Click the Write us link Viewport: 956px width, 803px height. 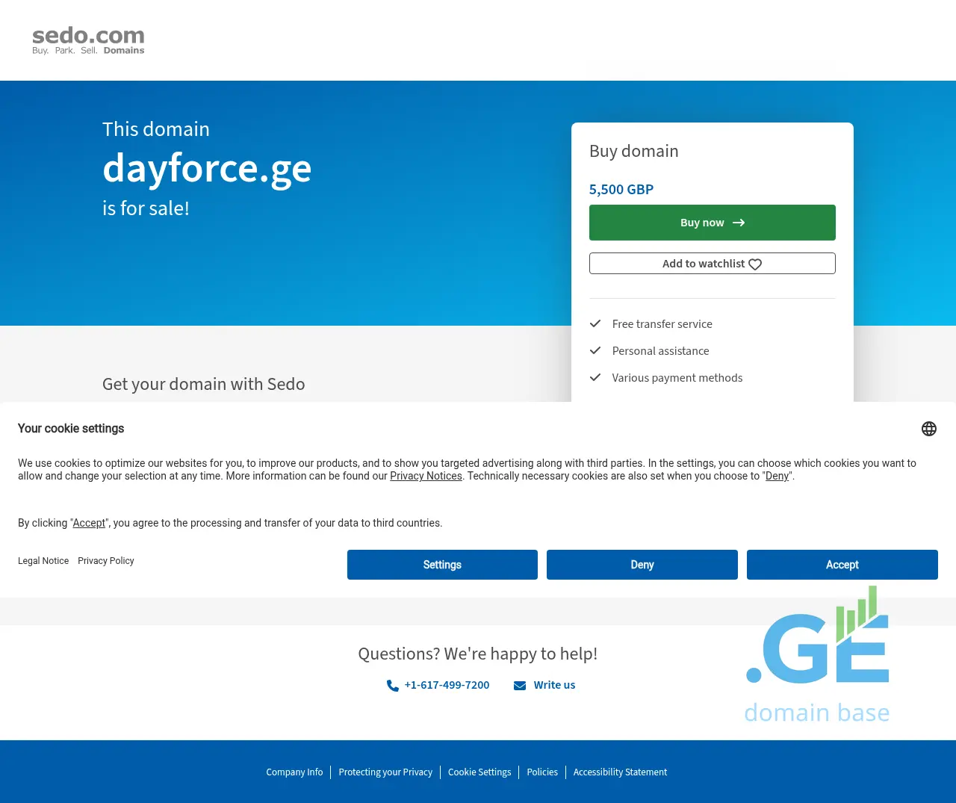point(554,685)
